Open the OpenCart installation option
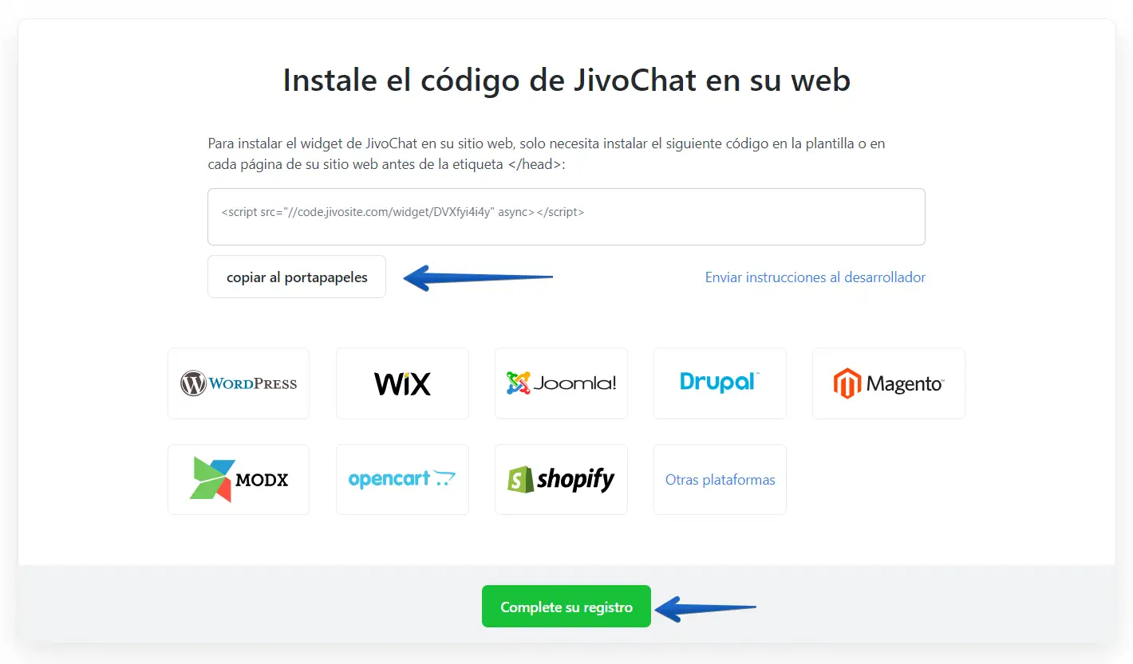This screenshot has width=1133, height=664. pyautogui.click(x=402, y=480)
